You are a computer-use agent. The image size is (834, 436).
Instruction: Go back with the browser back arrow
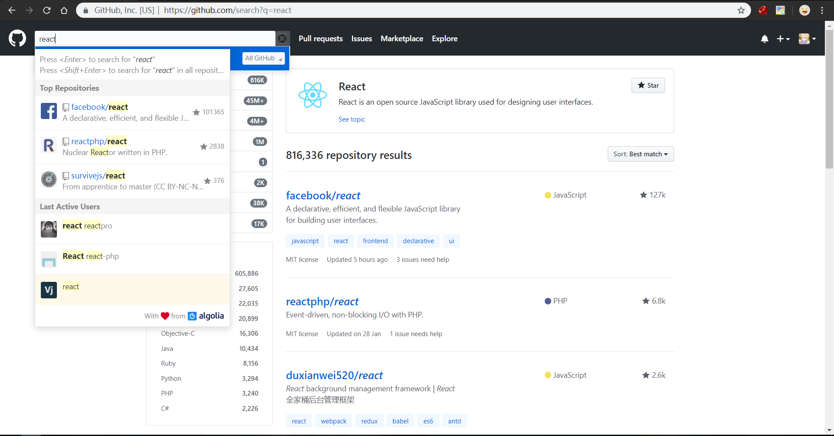point(12,10)
